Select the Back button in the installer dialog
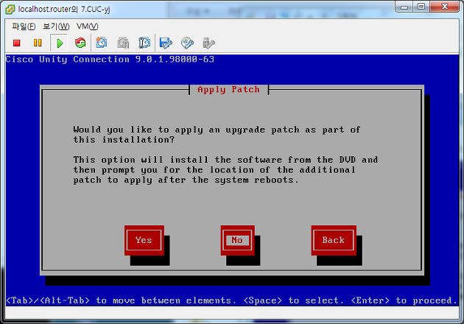The width and height of the screenshot is (464, 324). tap(334, 240)
